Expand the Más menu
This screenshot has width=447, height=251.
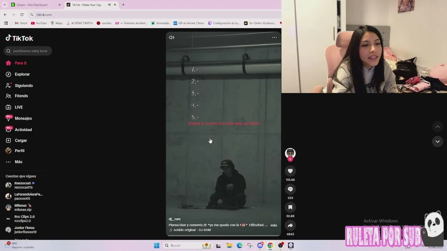(x=14, y=162)
